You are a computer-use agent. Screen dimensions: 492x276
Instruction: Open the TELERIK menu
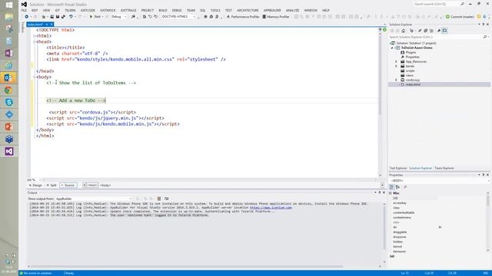(x=70, y=10)
